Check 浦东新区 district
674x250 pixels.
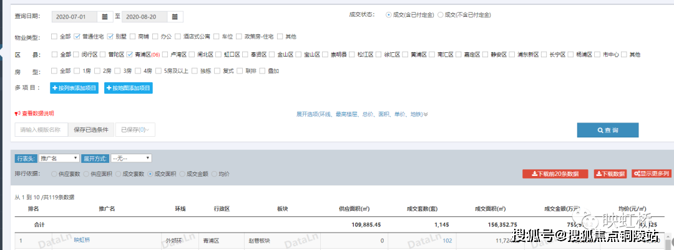pyautogui.click(x=512, y=54)
